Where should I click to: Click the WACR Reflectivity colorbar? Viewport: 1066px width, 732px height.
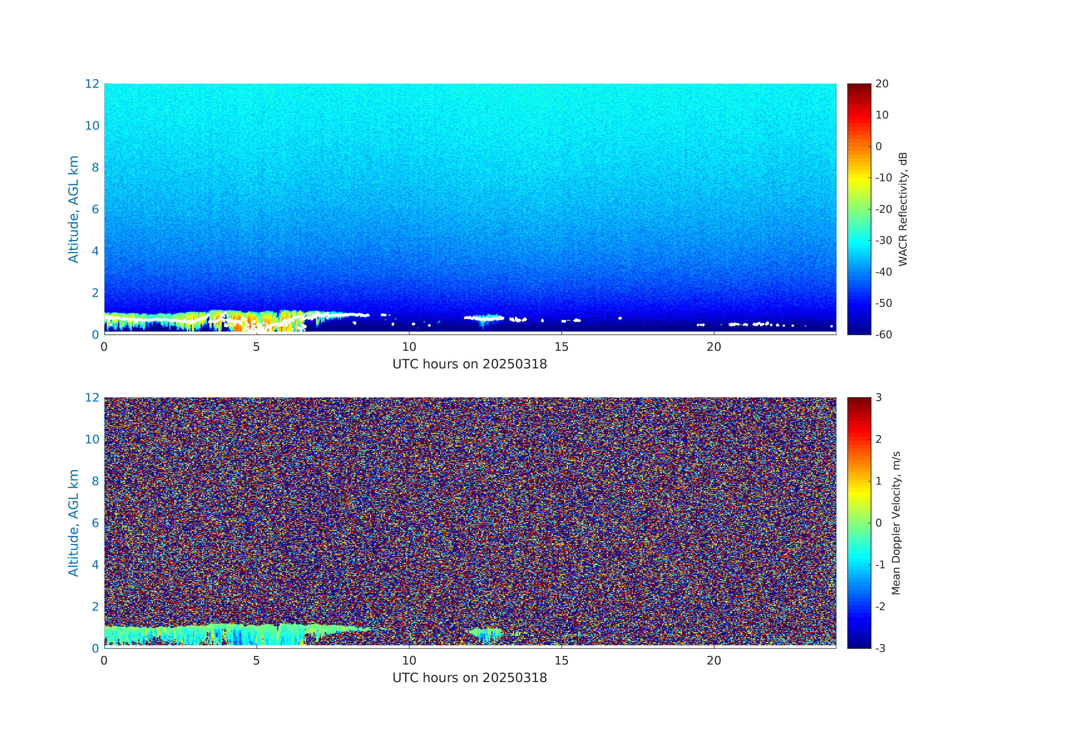[x=859, y=209]
